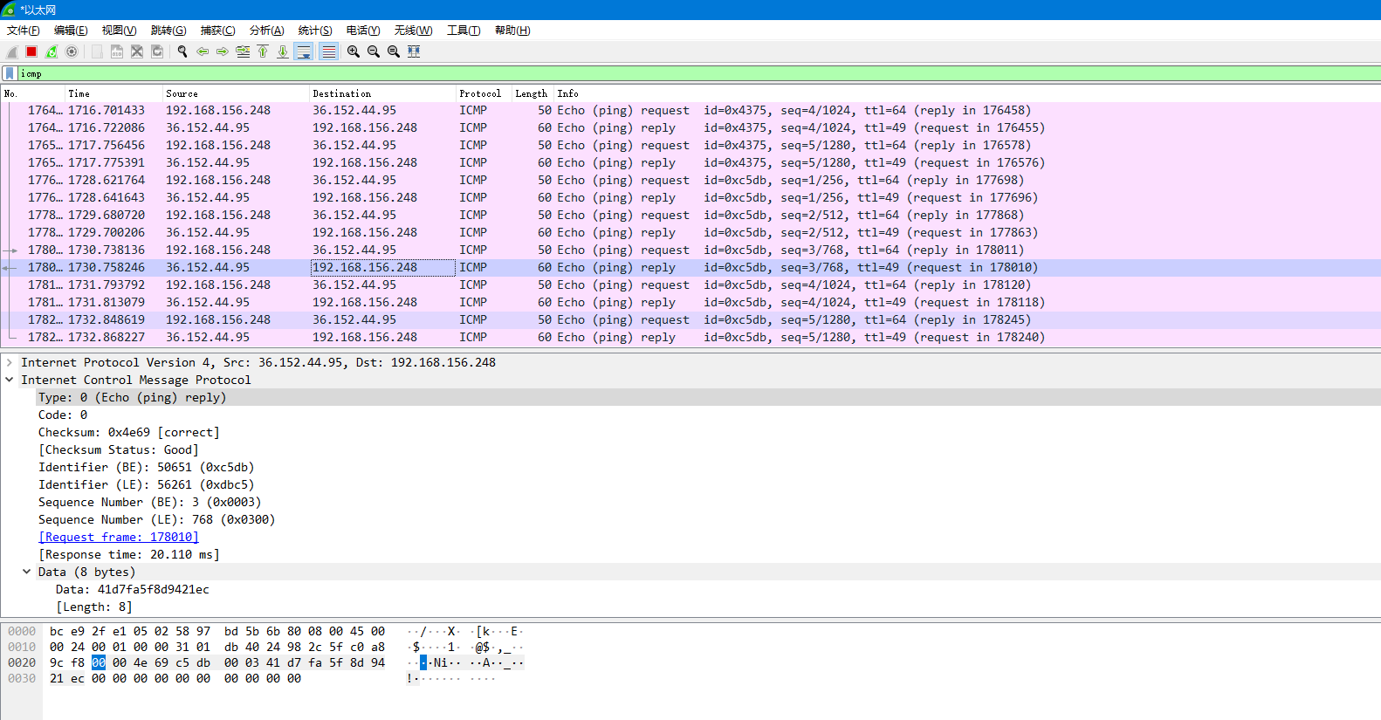The height and width of the screenshot is (720, 1381).
Task: Open the 捕获 (Capture) menu
Action: (x=217, y=31)
